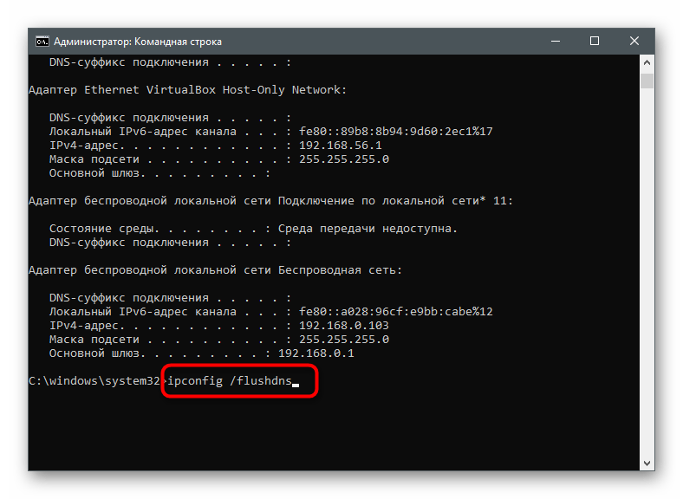Screen dimensions: 683x499
Task: Click the Состояние среды label
Action: pyautogui.click(x=103, y=229)
